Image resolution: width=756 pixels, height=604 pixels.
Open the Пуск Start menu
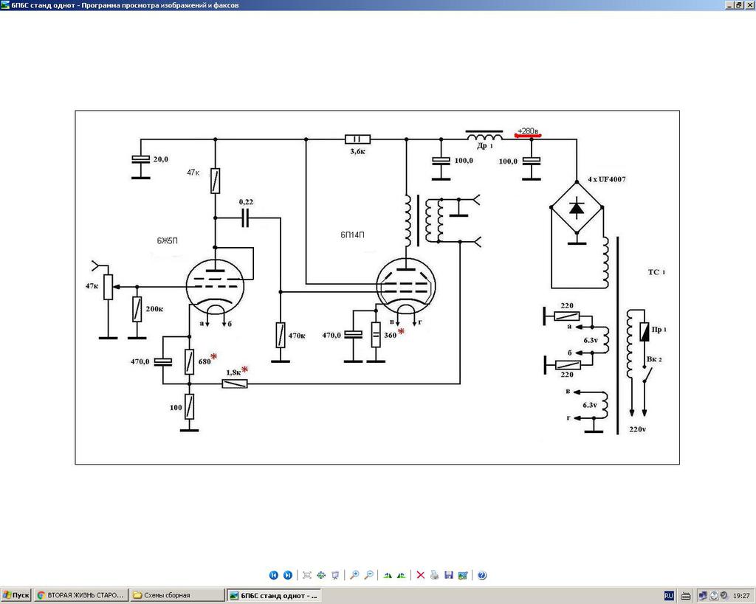tap(16, 595)
